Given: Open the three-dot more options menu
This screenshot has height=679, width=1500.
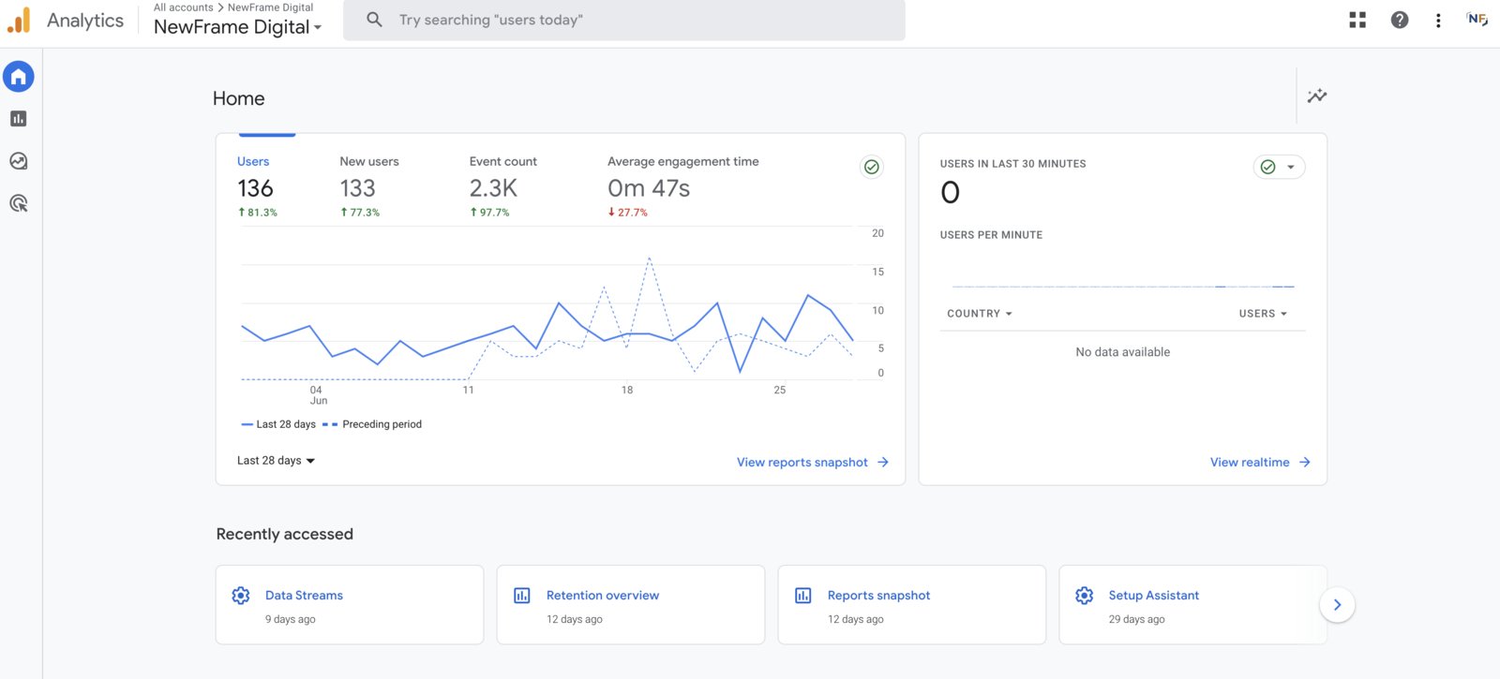Looking at the screenshot, I should click(x=1438, y=20).
